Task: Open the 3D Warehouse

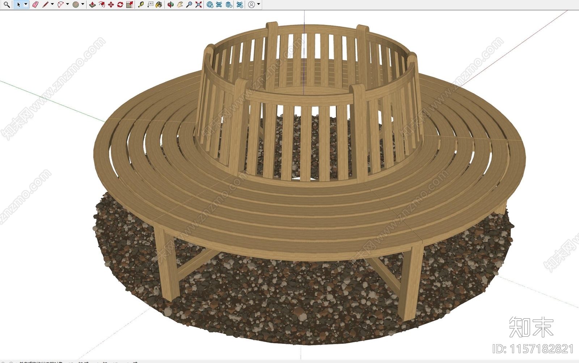Action: click(210, 5)
